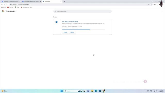This screenshot has height=93, width=165.
Task: Open a new tab with plus button
Action: pyautogui.click(x=64, y=2)
